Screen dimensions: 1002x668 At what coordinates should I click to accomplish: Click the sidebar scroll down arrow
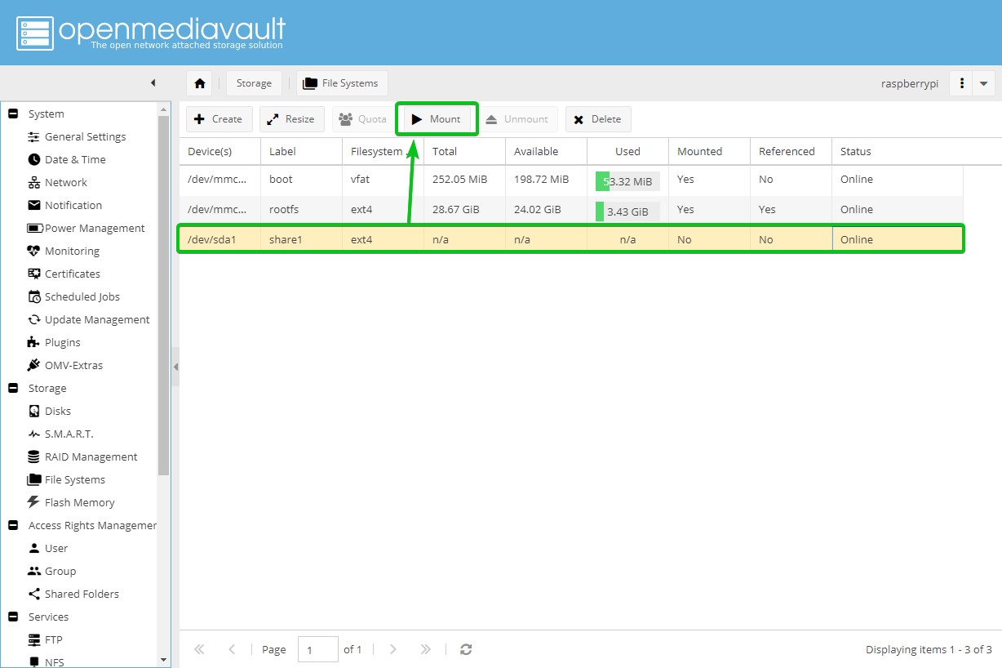[164, 660]
